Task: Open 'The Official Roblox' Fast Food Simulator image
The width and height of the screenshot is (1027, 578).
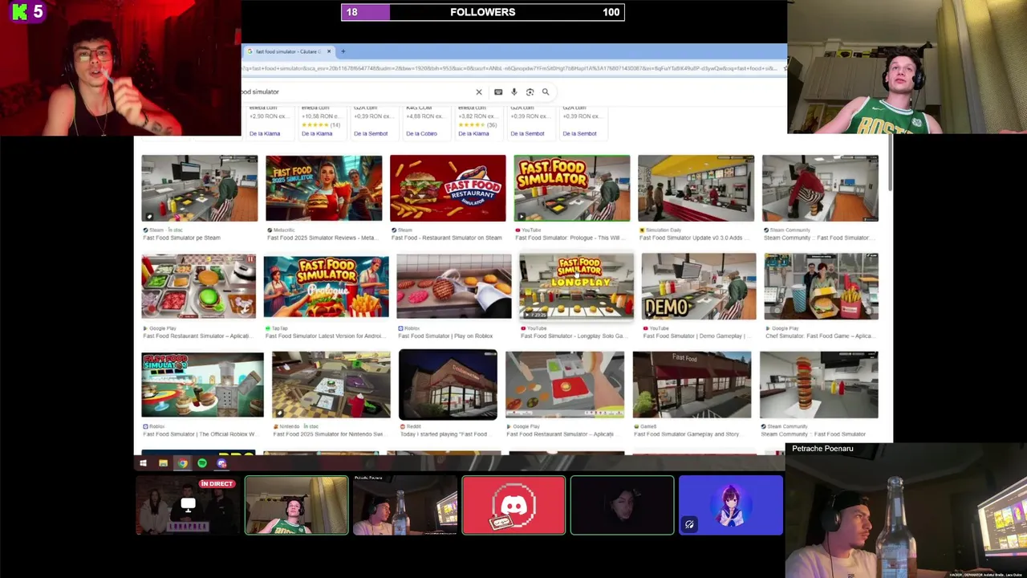Action: click(202, 385)
